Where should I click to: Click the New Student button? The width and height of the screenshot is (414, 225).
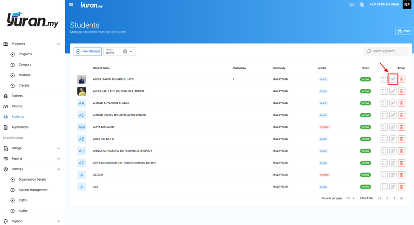[88, 52]
